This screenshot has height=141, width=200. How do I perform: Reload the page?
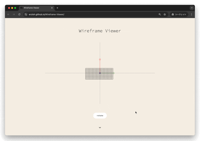(x=19, y=14)
